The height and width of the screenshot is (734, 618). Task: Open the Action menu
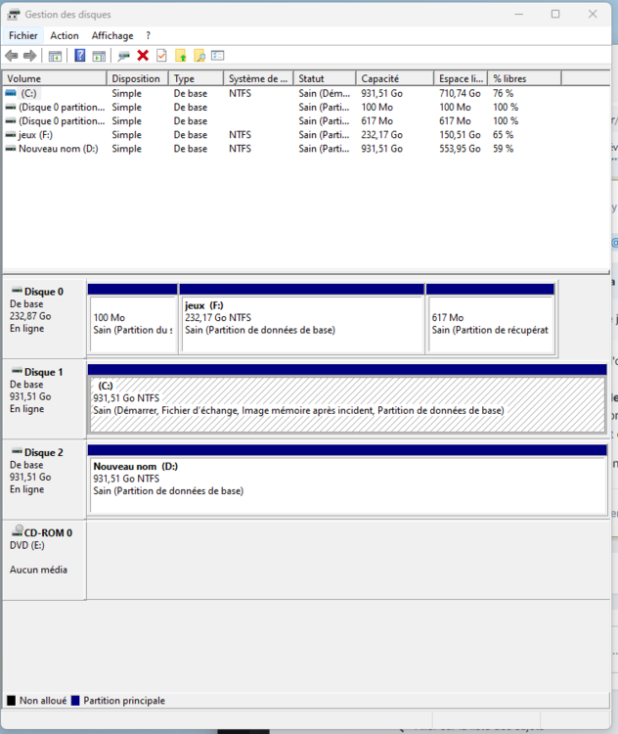click(65, 35)
